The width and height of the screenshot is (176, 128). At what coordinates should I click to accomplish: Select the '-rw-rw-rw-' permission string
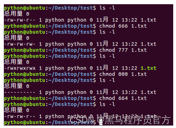coord(20,44)
